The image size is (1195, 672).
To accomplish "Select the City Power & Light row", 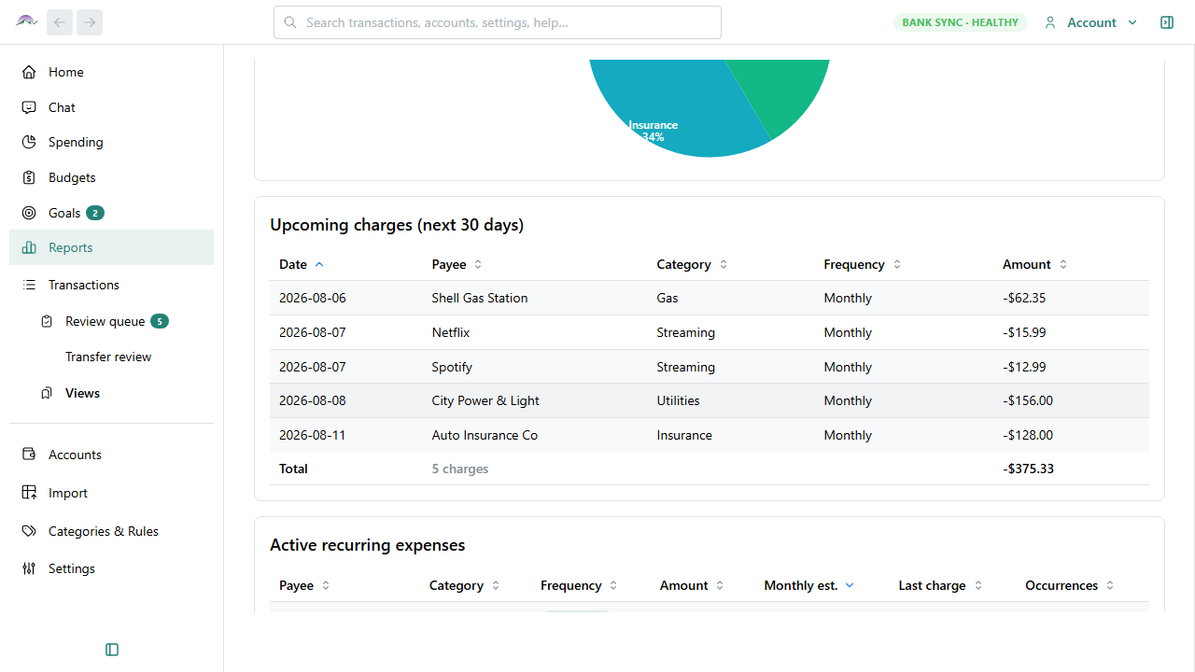I will pyautogui.click(x=710, y=400).
